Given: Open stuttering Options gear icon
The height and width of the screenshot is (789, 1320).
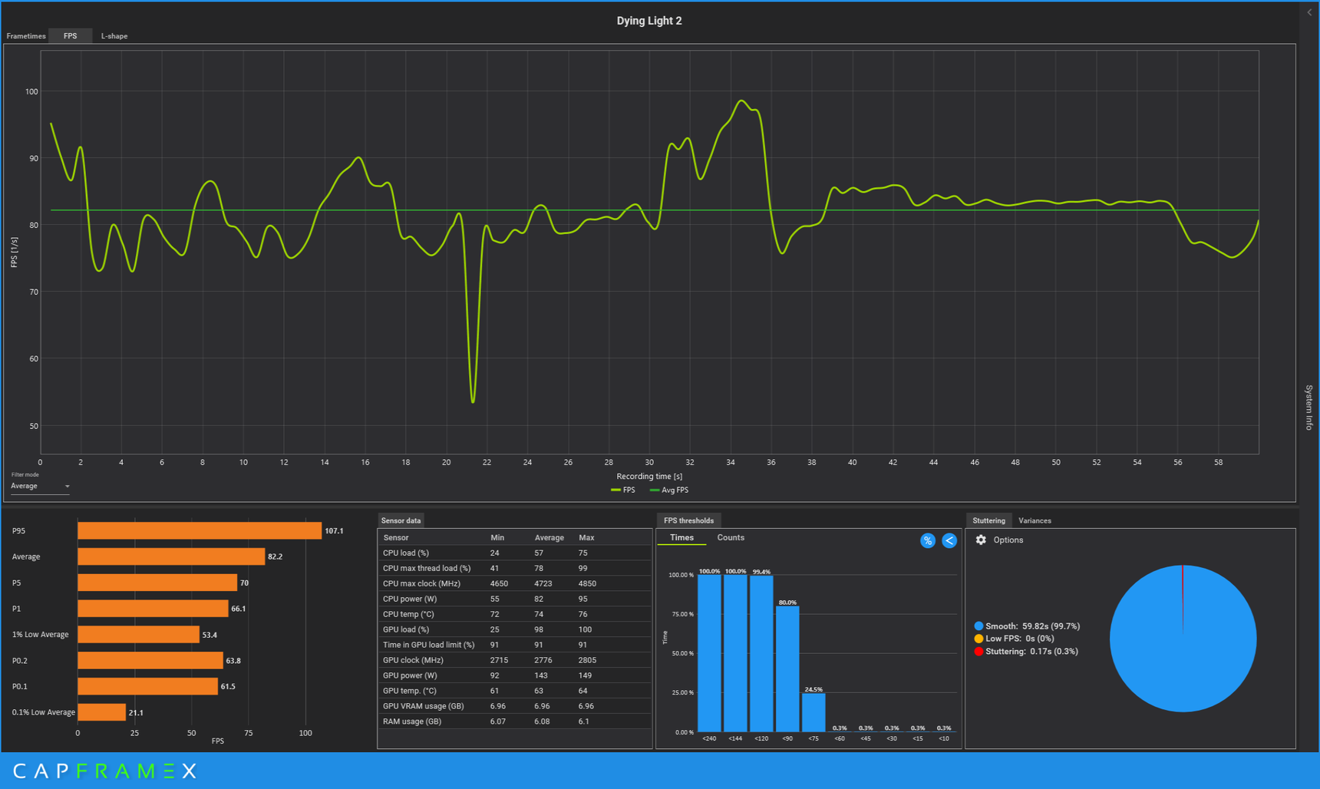Looking at the screenshot, I should (981, 540).
